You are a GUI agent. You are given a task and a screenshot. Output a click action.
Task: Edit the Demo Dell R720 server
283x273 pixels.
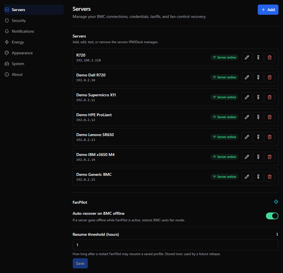tap(247, 77)
